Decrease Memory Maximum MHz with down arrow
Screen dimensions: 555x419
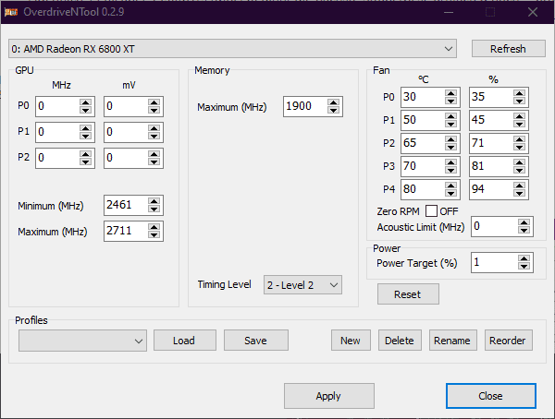coord(333,110)
